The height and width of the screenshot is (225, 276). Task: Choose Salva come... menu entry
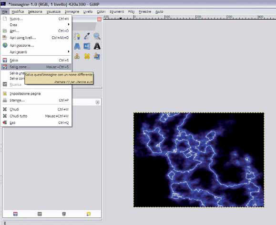tap(36, 67)
